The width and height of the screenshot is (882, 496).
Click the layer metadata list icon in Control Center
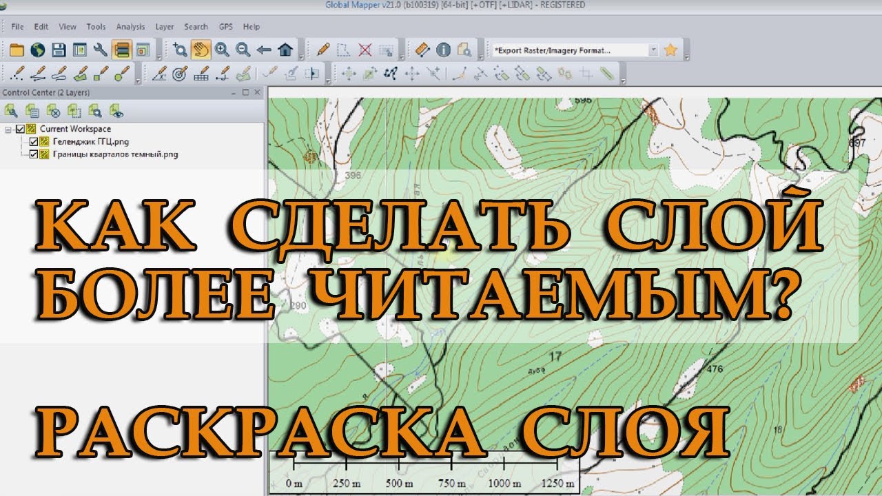click(32, 110)
